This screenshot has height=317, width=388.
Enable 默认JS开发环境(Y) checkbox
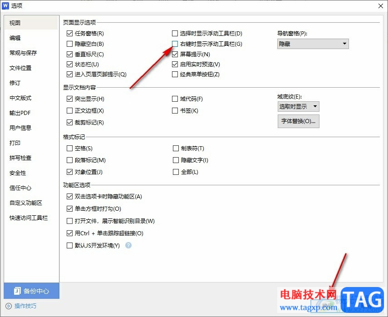pyautogui.click(x=69, y=245)
